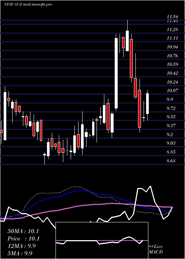185x259 pixels.
Task: Select the 11.11 price label
Action: (x=172, y=38)
